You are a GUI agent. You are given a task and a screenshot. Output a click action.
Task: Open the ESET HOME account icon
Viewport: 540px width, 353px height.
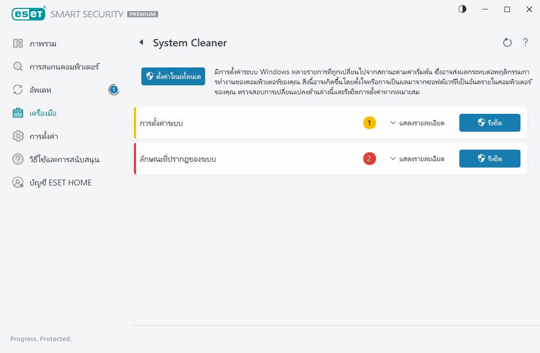tap(17, 182)
